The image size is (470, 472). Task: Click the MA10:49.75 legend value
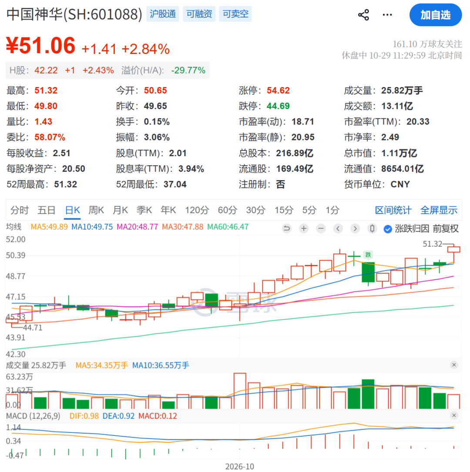tap(92, 227)
